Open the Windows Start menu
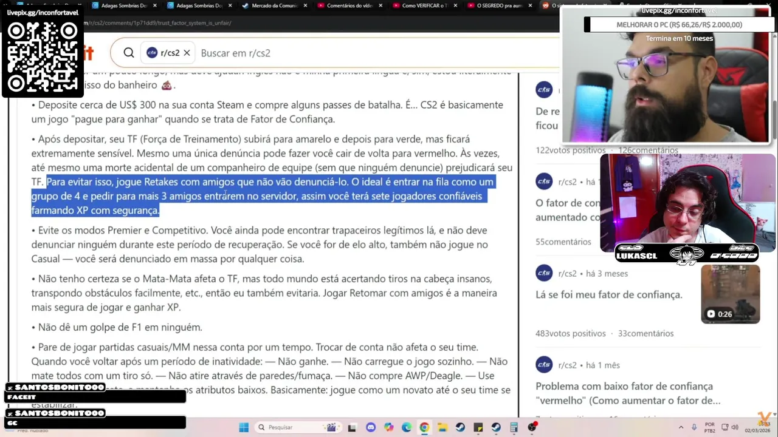 pos(244,427)
